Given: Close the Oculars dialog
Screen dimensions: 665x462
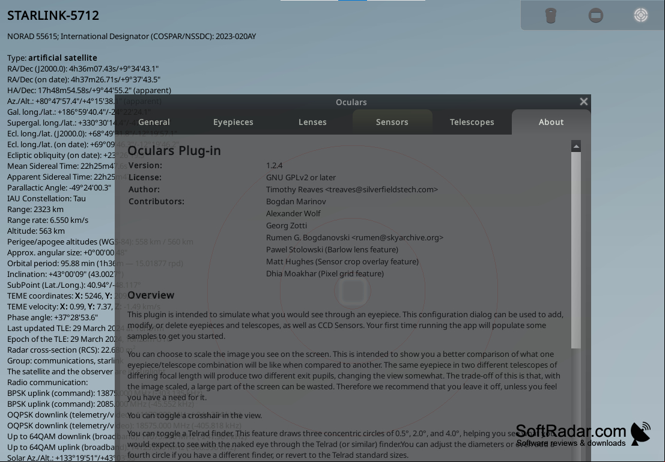Looking at the screenshot, I should [x=583, y=102].
